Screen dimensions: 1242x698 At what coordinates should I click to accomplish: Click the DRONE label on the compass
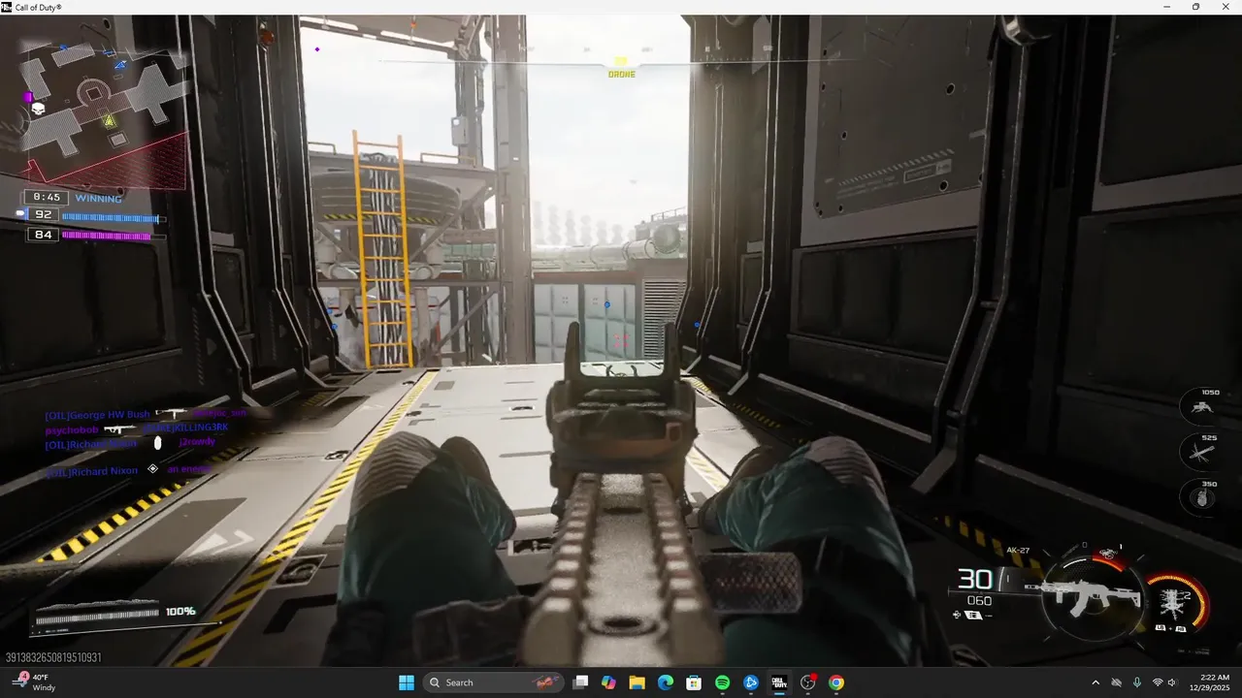coord(621,75)
